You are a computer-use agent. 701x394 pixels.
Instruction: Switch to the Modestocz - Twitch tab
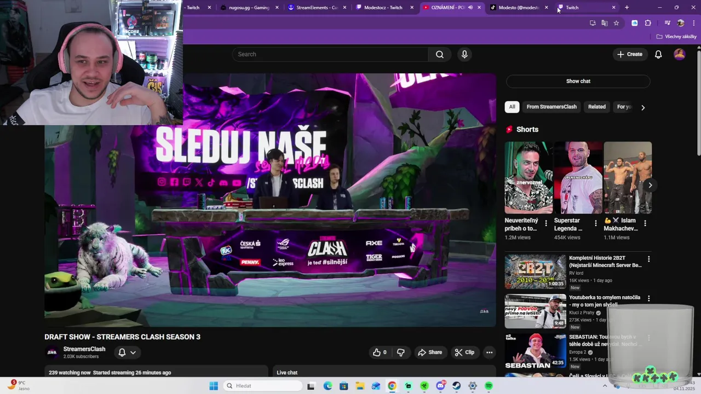click(x=385, y=8)
